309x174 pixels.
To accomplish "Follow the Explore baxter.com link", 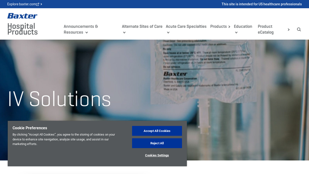I will (22, 4).
